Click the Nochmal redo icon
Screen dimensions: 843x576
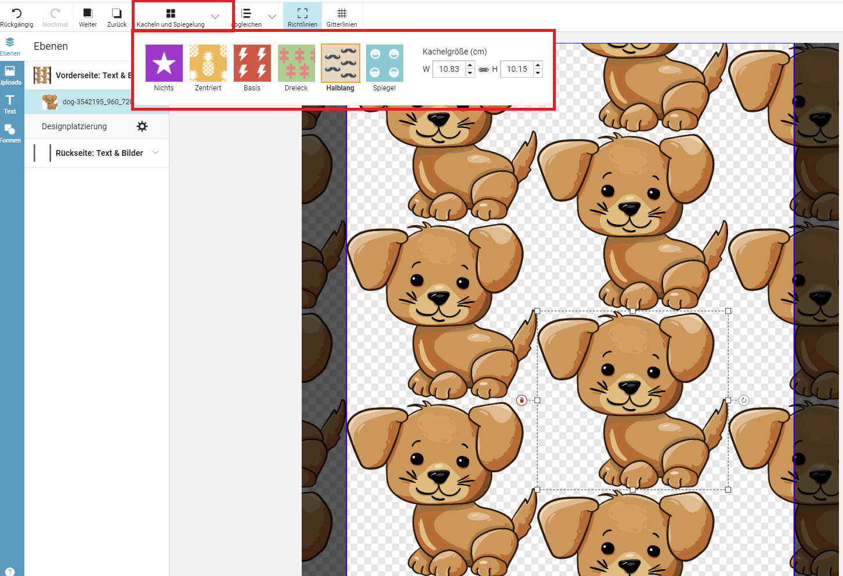(x=55, y=13)
